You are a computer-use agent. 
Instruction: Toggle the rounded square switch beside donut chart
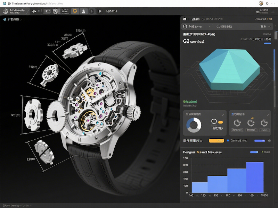coord(214,121)
